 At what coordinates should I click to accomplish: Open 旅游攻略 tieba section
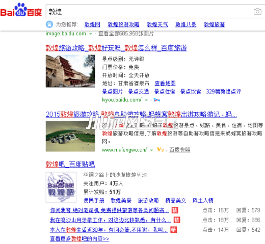pos(148,201)
